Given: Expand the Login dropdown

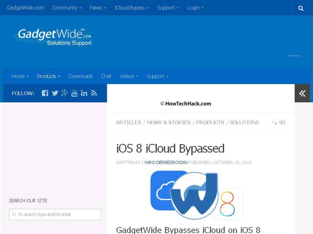Looking at the screenshot, I should [195, 8].
